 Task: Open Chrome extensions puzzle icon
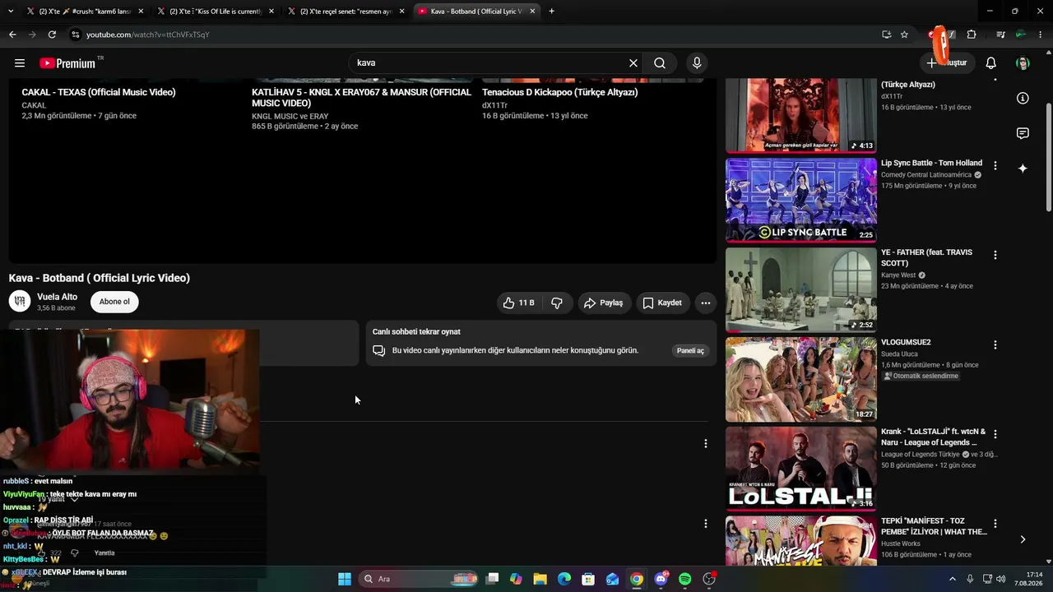click(x=972, y=35)
